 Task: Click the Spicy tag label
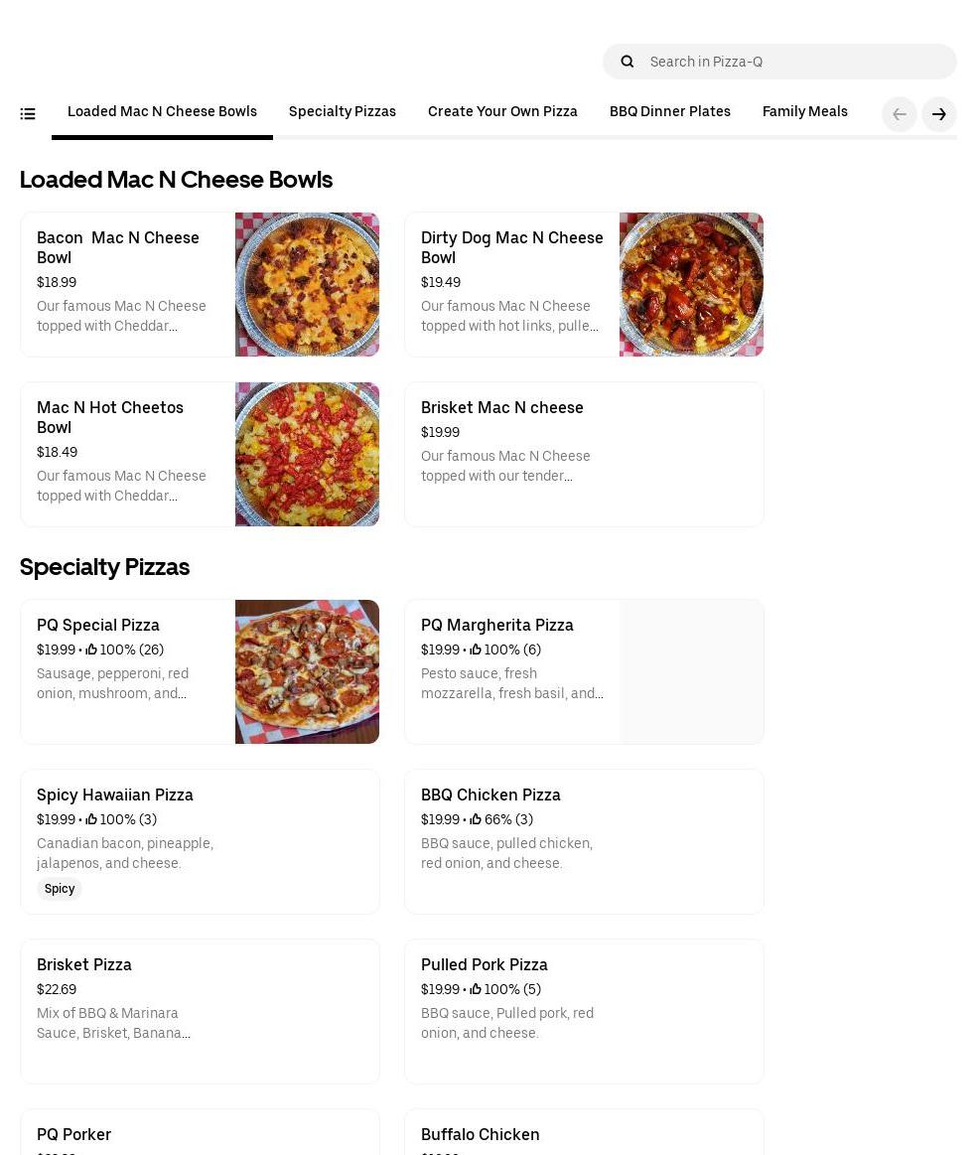(60, 889)
